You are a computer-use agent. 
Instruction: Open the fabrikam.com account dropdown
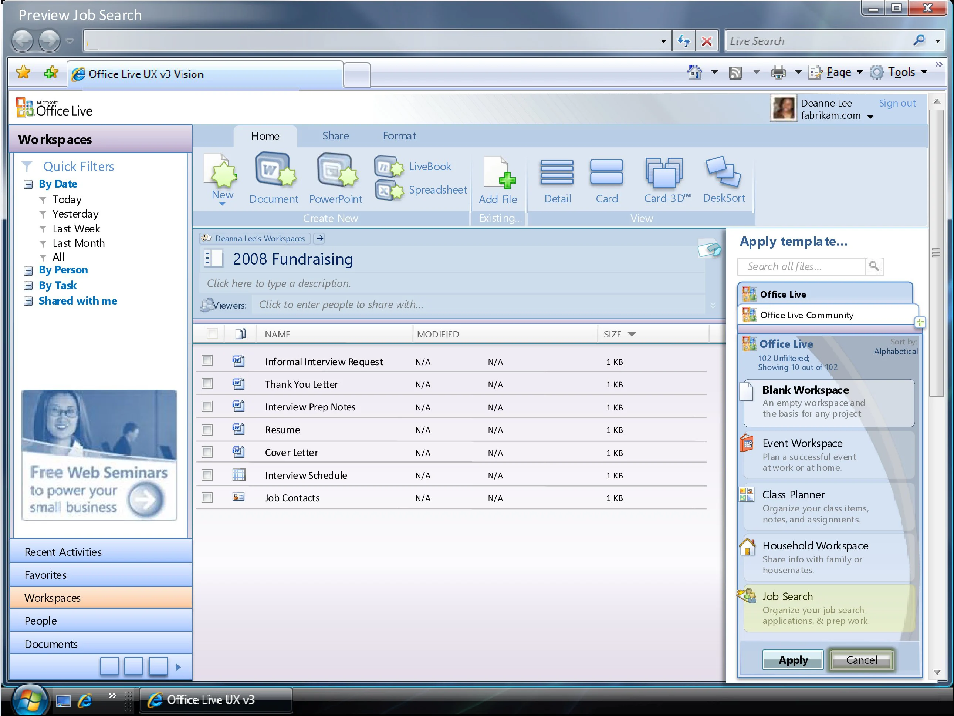tap(870, 117)
